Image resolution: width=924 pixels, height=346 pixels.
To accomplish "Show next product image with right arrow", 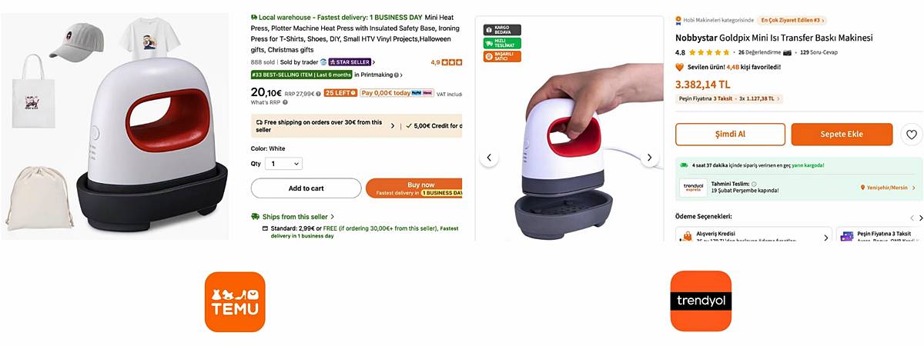I will pyautogui.click(x=650, y=158).
